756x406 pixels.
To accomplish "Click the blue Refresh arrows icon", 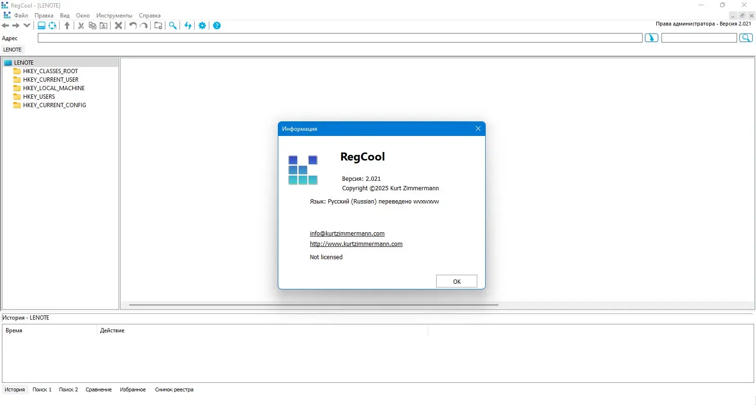I will [x=188, y=25].
